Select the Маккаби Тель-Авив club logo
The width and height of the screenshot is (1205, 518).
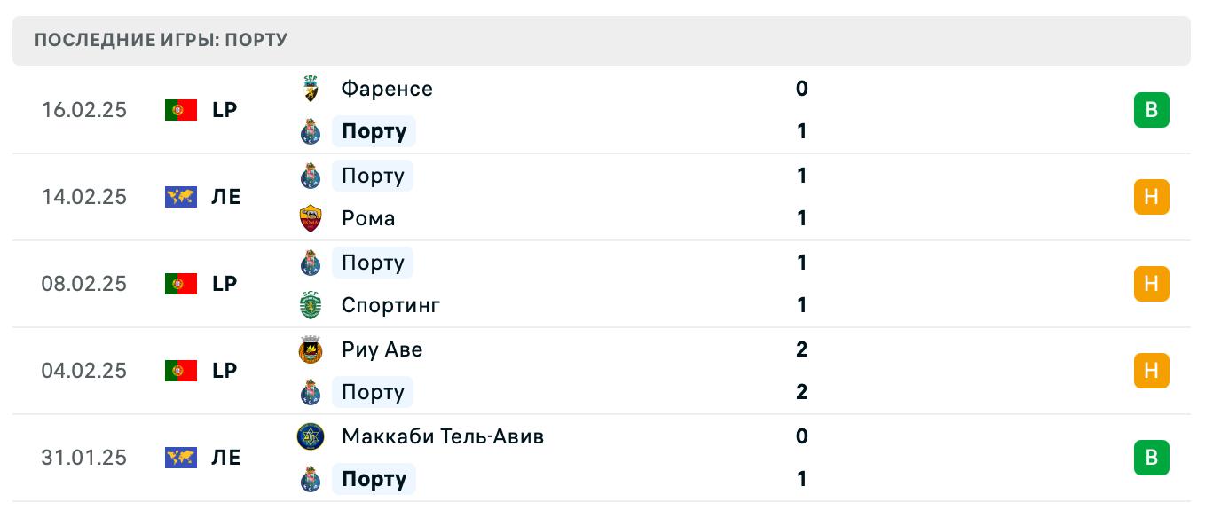(311, 436)
